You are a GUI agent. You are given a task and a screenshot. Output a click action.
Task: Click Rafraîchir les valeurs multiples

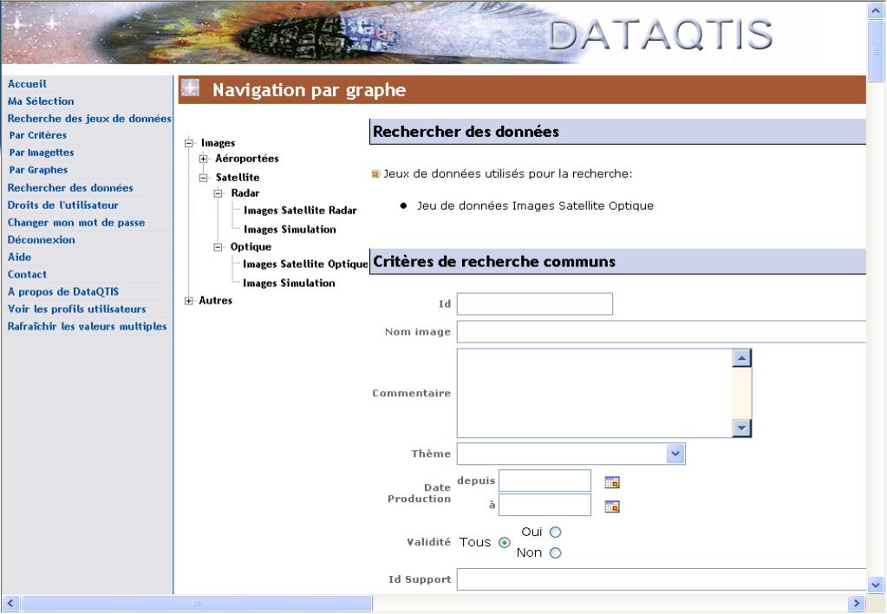tap(87, 327)
